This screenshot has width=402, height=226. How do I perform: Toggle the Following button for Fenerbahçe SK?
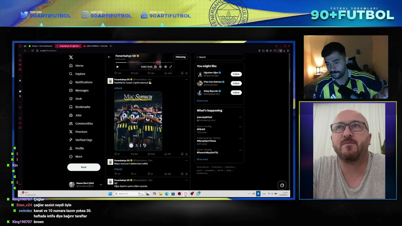[181, 57]
